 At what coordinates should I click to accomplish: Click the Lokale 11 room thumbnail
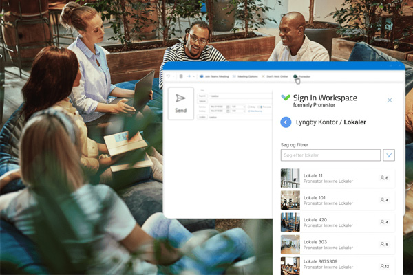pos(290,178)
